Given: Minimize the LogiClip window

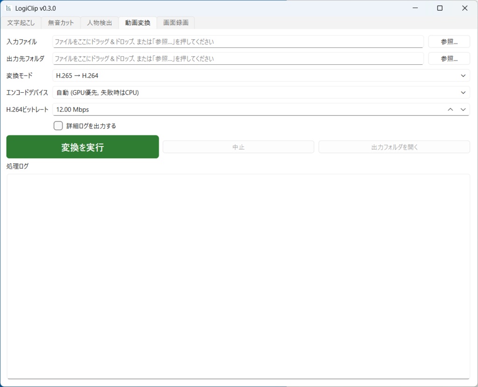Looking at the screenshot, I should tap(415, 8).
